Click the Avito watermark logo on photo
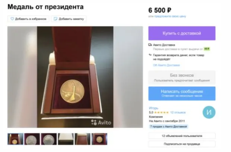 click(x=101, y=123)
